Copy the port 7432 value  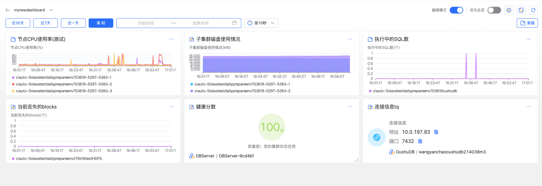[x=420, y=141]
